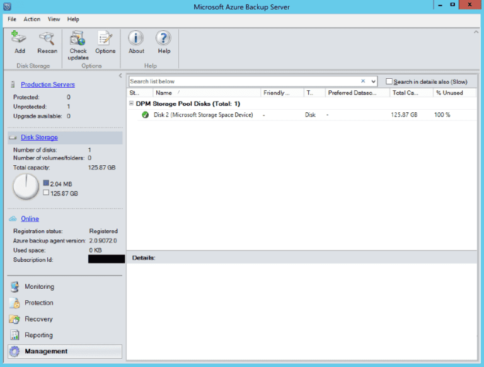Click the Management gear icon
484x367 pixels.
coord(14,351)
